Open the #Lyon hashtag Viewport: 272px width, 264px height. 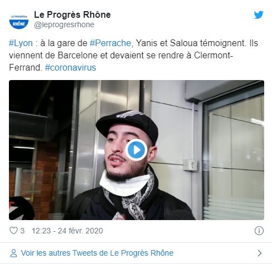21,43
